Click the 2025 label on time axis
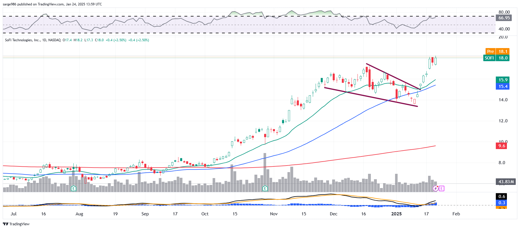Image resolution: width=520 pixels, height=229 pixels. 396,214
